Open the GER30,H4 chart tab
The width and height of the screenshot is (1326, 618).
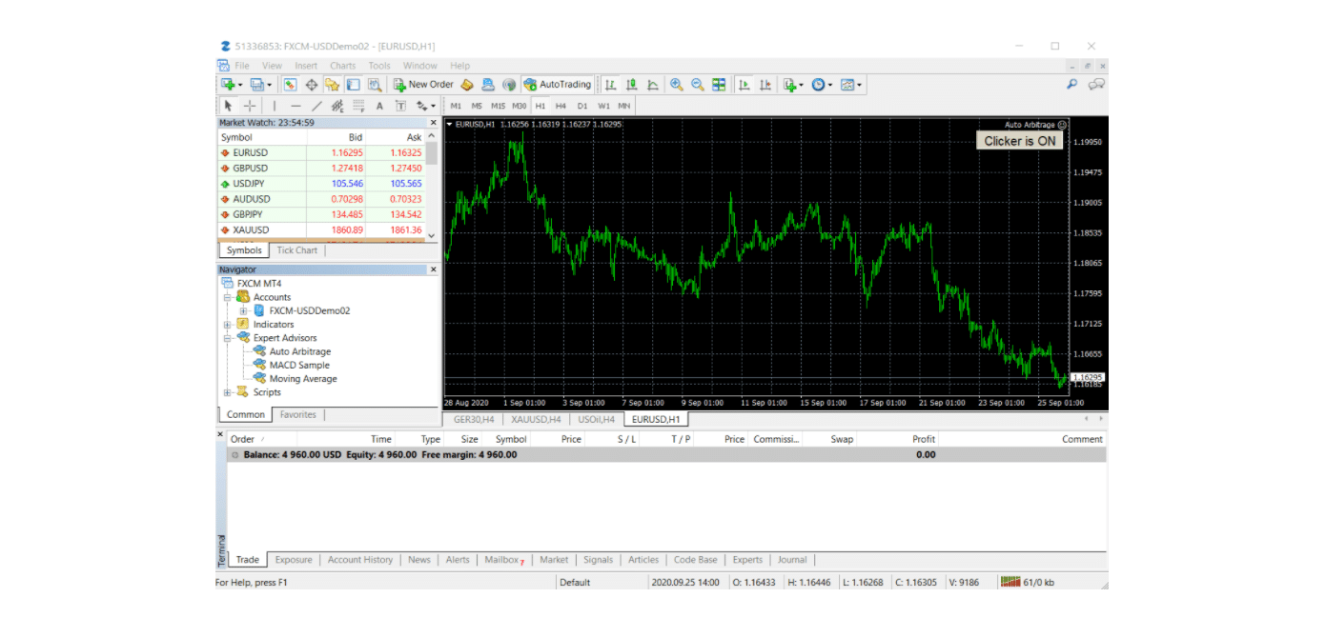[x=473, y=419]
